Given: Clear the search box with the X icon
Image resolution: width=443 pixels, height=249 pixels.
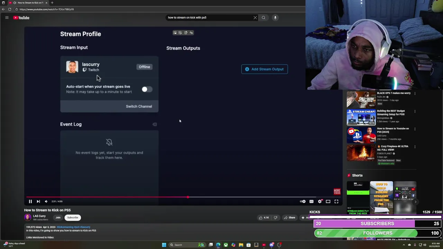Looking at the screenshot, I should tap(255, 18).
